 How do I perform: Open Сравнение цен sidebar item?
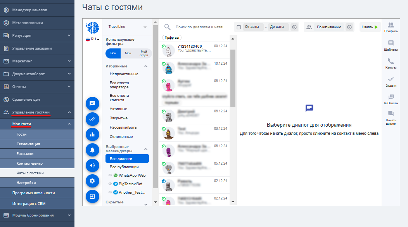click(37, 100)
